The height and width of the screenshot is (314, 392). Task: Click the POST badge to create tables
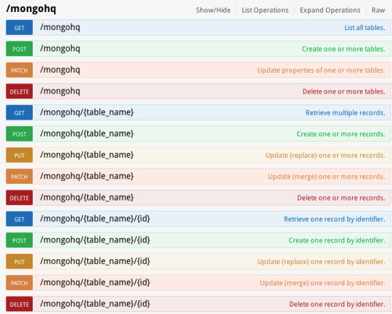(19, 49)
